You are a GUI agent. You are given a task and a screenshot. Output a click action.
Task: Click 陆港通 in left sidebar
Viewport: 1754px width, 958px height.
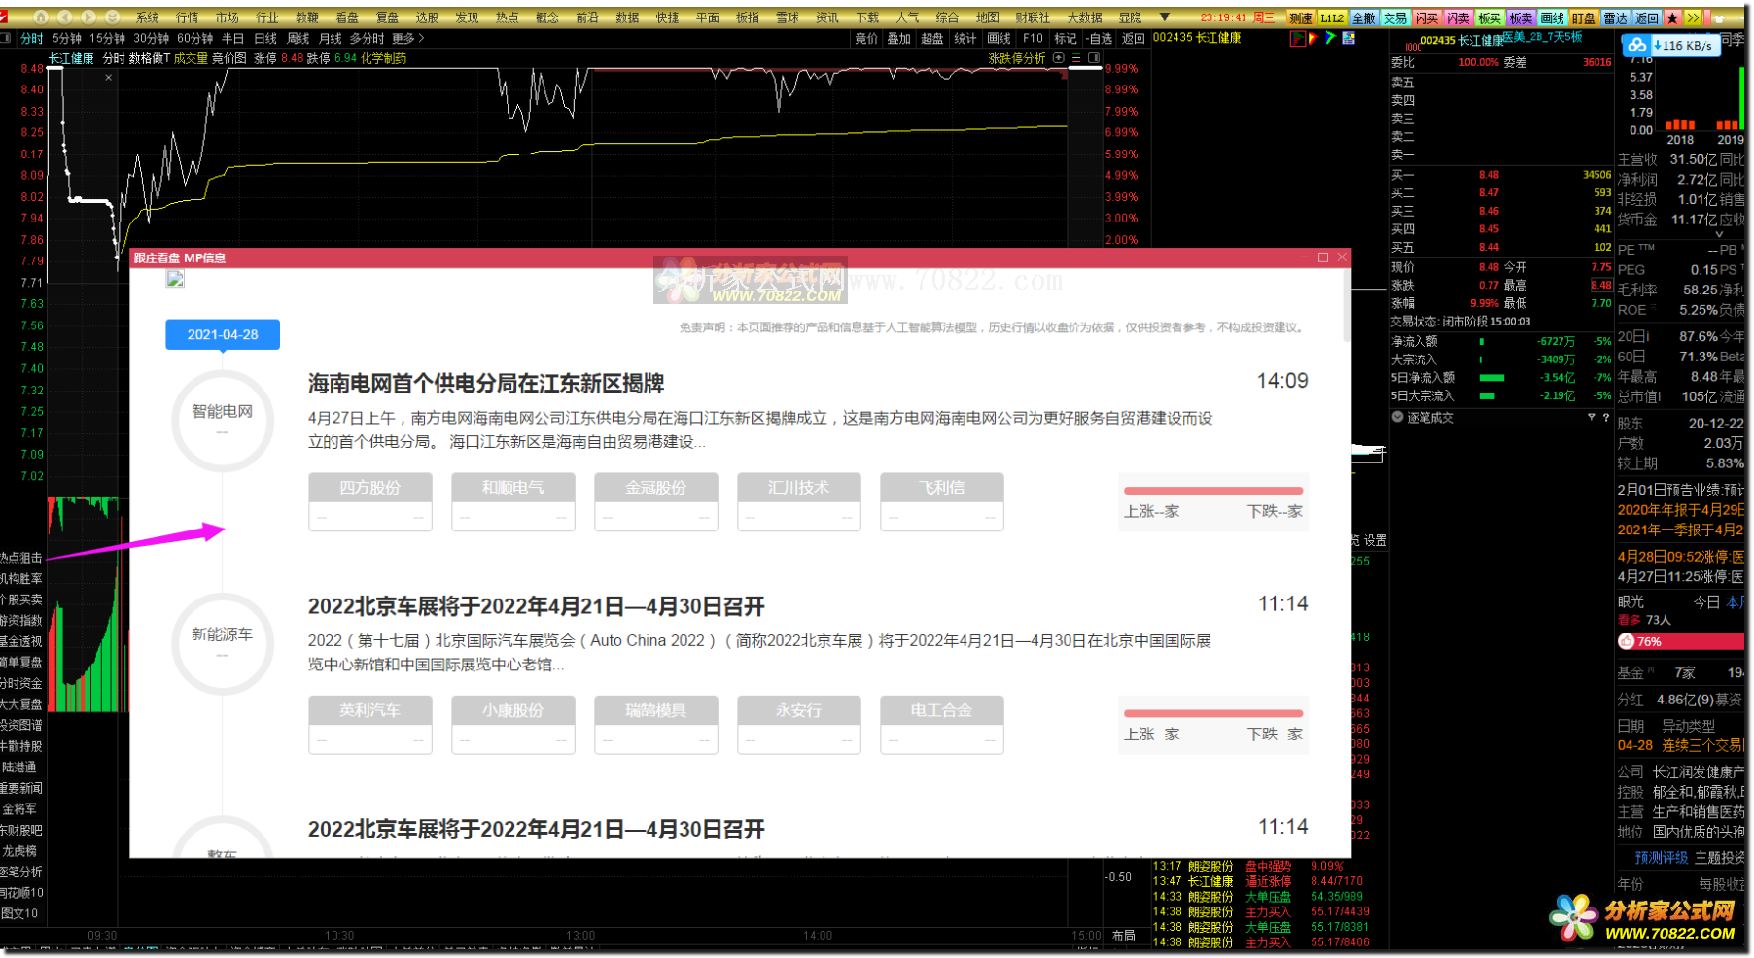pos(19,767)
